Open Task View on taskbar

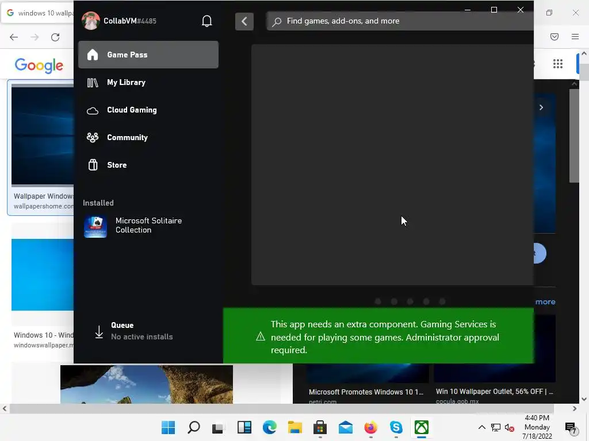tap(219, 427)
